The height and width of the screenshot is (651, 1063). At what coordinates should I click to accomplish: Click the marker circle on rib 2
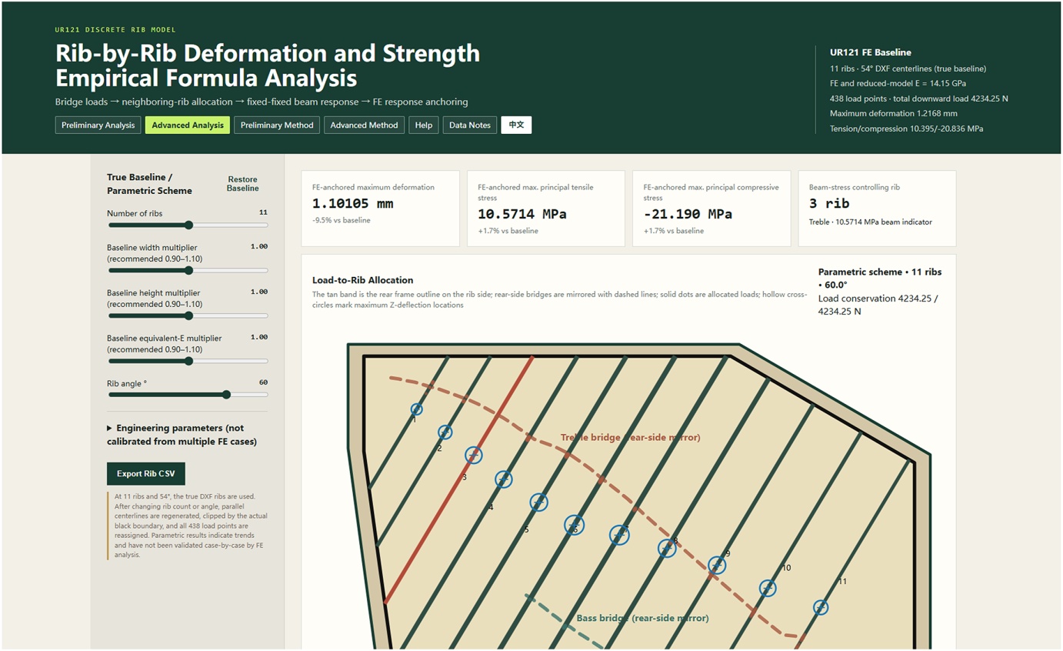(445, 432)
